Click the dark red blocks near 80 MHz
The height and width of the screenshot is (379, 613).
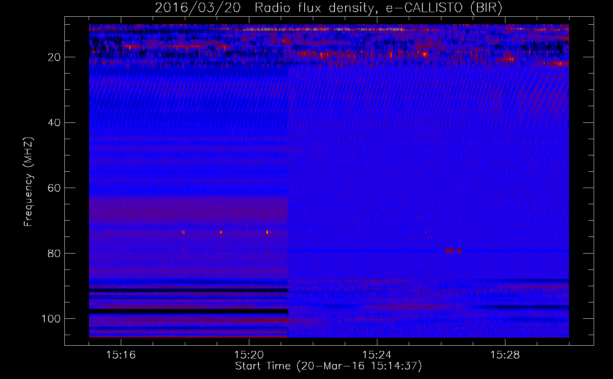[x=453, y=251]
